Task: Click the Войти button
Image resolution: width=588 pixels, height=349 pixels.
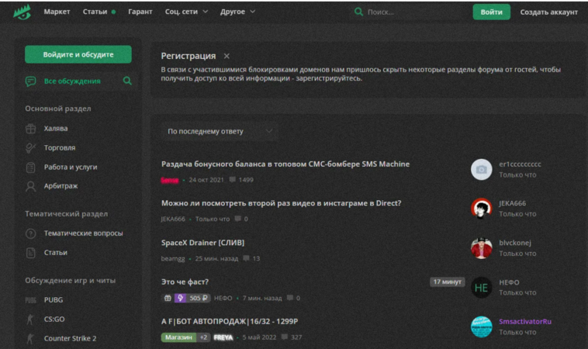Action: [491, 12]
